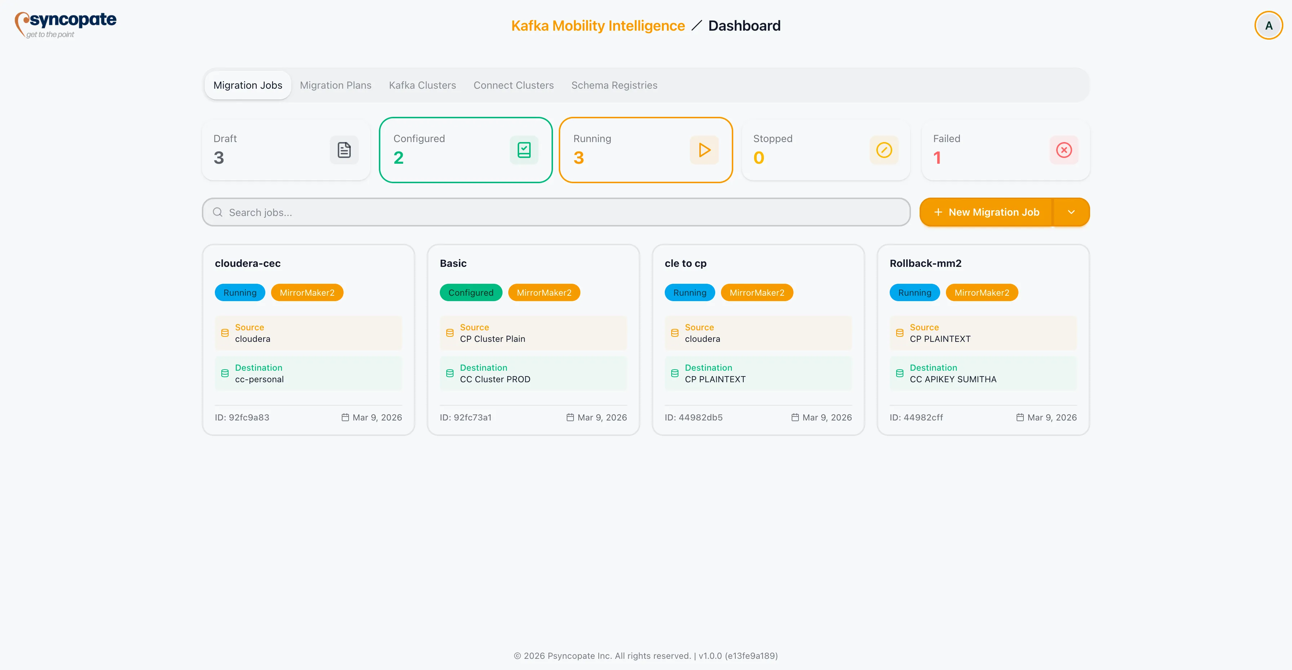Click the Failed error icon
The height and width of the screenshot is (670, 1292).
click(1064, 150)
